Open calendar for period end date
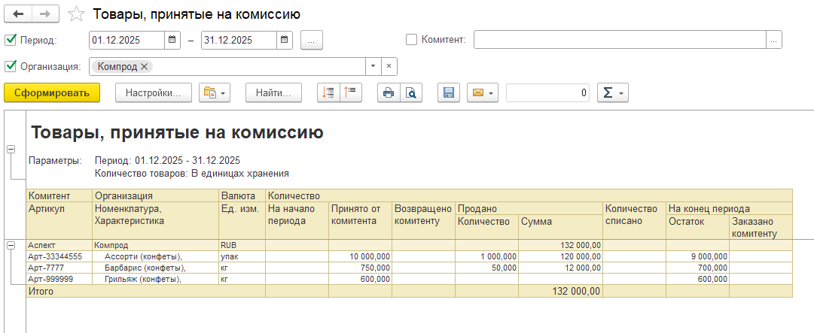This screenshot has height=333, width=814. click(285, 40)
